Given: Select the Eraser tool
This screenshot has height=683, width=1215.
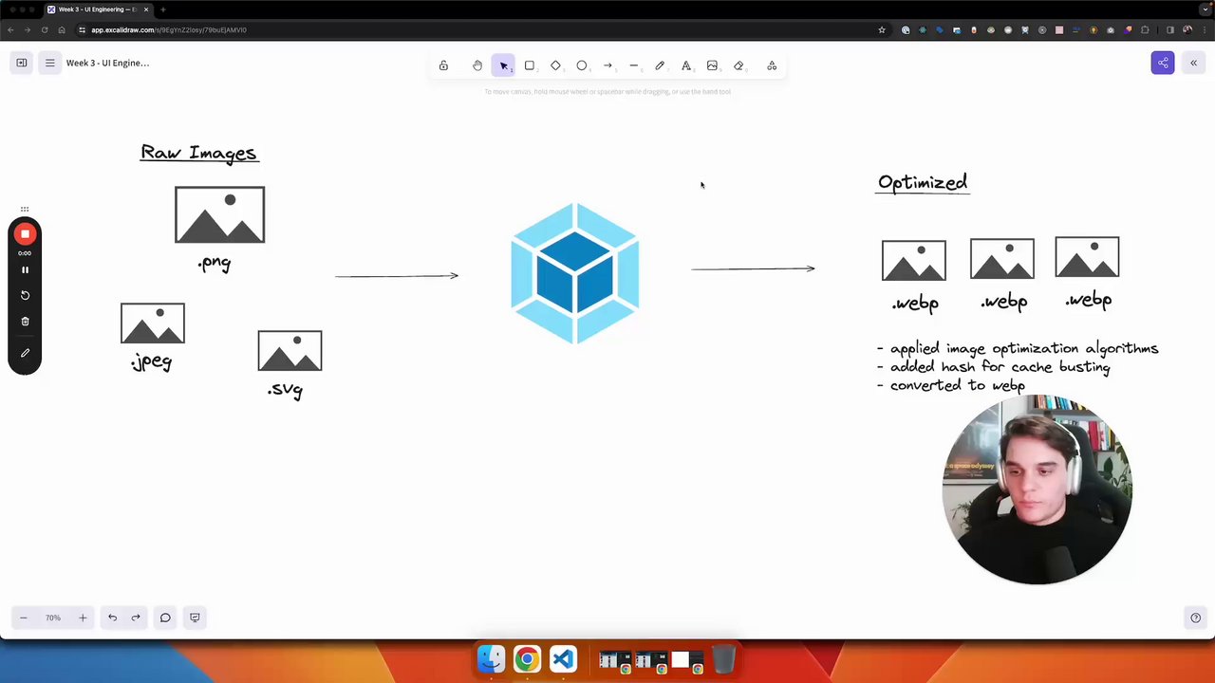Looking at the screenshot, I should click(738, 65).
